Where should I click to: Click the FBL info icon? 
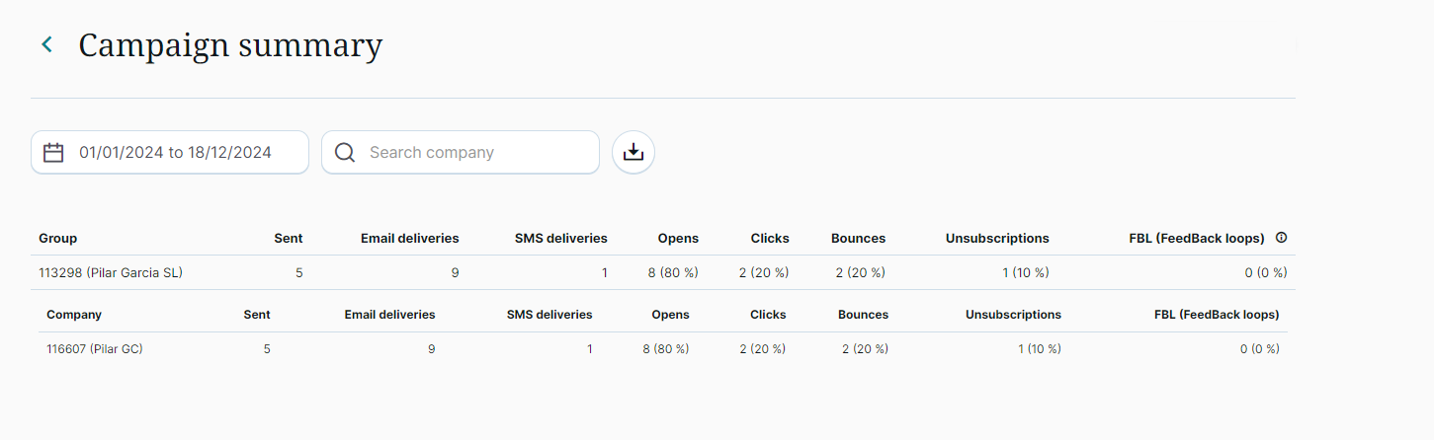[1281, 238]
